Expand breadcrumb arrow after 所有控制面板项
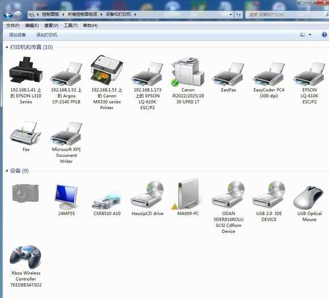 [x=102, y=15]
